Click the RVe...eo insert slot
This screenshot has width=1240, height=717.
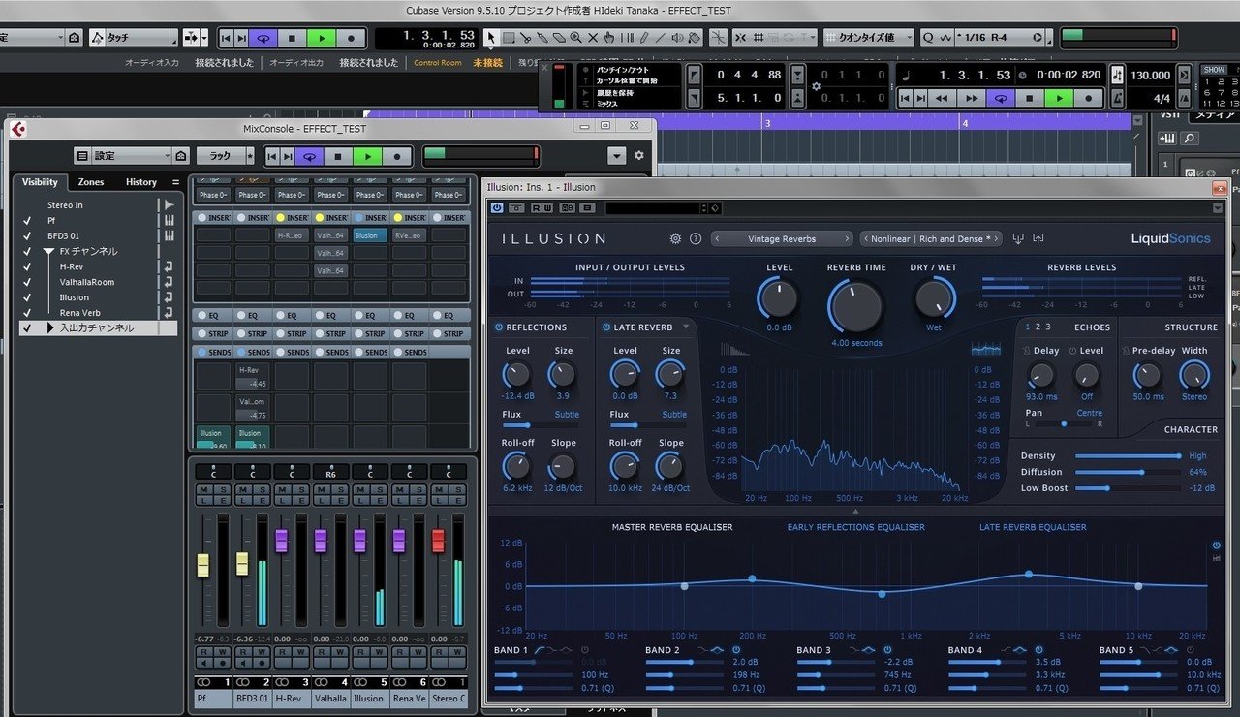click(x=409, y=235)
